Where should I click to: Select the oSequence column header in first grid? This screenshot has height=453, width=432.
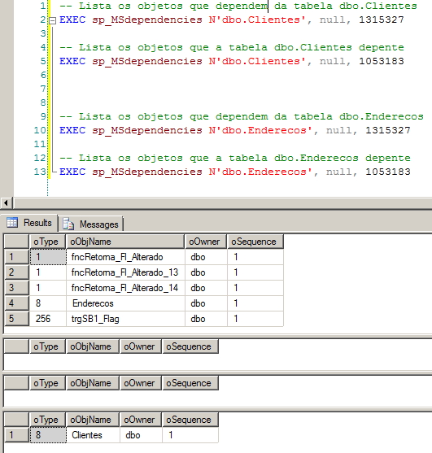(x=255, y=242)
